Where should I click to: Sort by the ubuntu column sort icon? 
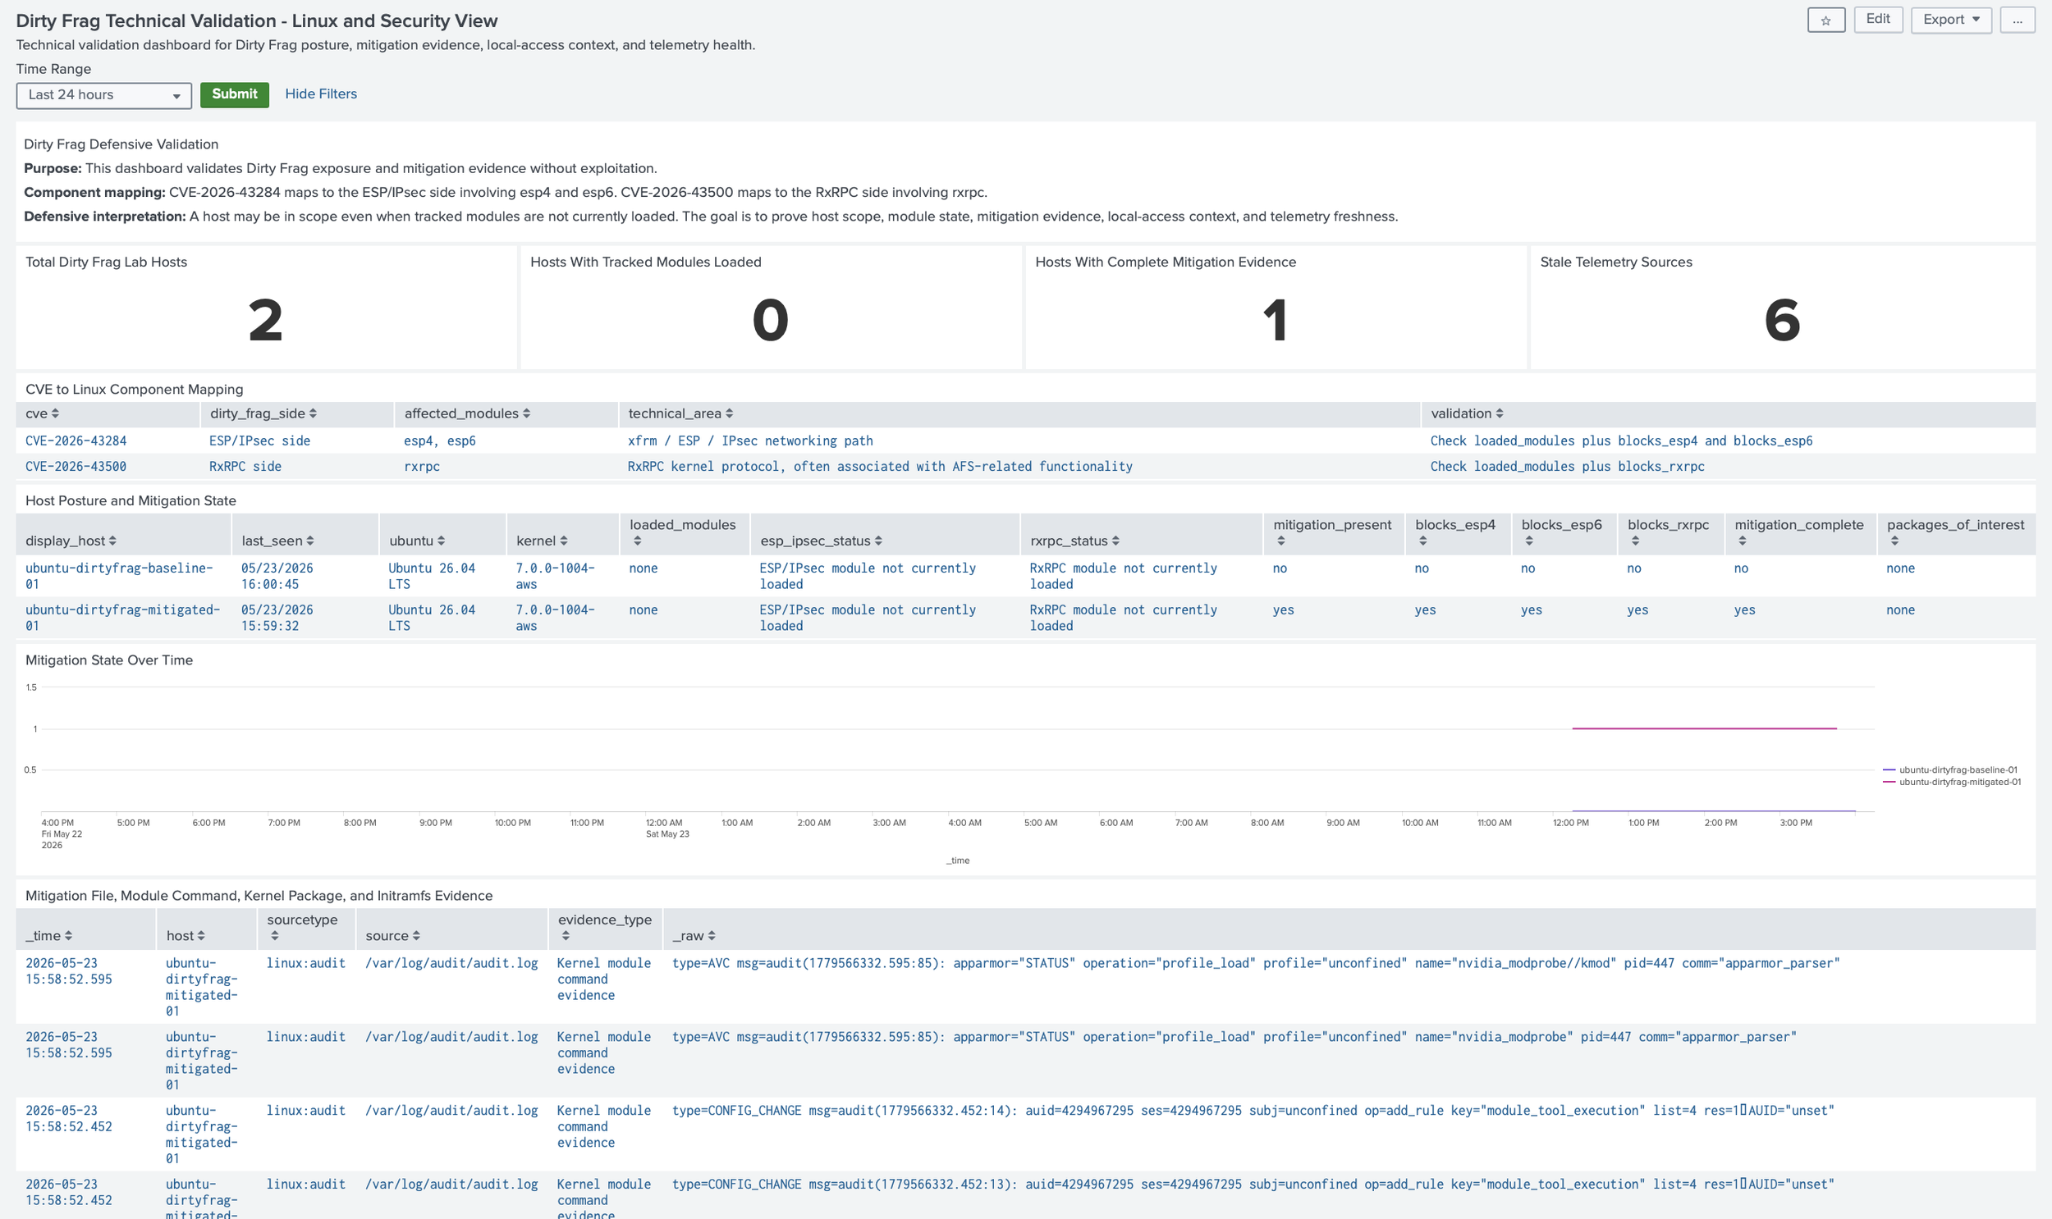point(441,541)
